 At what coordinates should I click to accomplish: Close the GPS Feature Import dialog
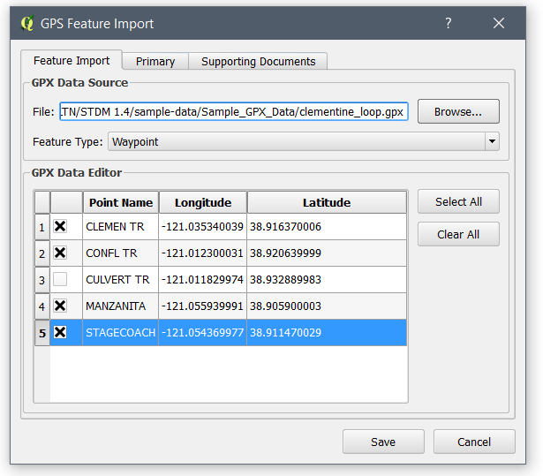498,23
